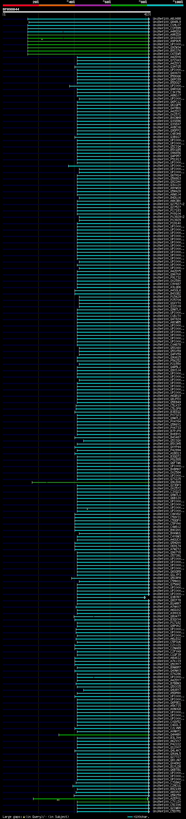The height and width of the screenshot is (819, 186).
Task: Select the UniRef100_A4GUC0 label
Action: click(x=167, y=540)
